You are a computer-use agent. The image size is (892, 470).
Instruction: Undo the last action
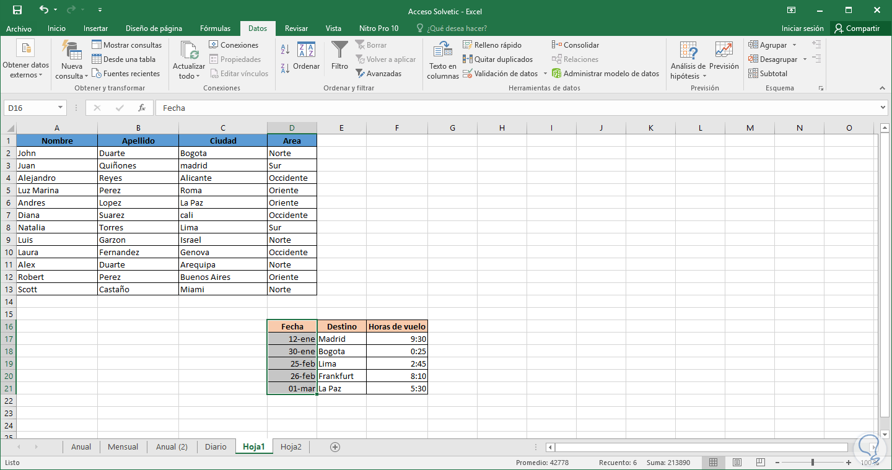43,10
